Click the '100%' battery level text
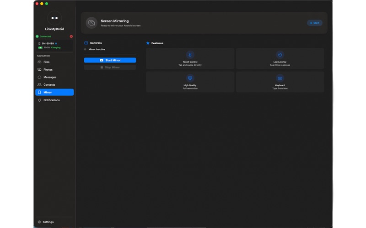366x228 pixels. click(x=47, y=47)
